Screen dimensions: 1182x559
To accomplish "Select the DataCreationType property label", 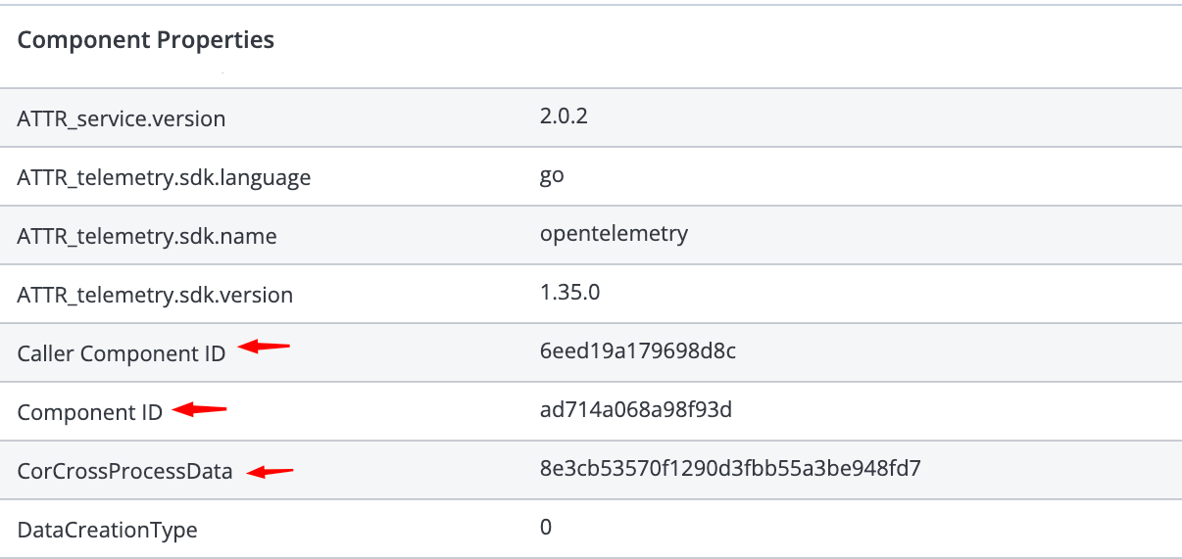I will pyautogui.click(x=108, y=531).
